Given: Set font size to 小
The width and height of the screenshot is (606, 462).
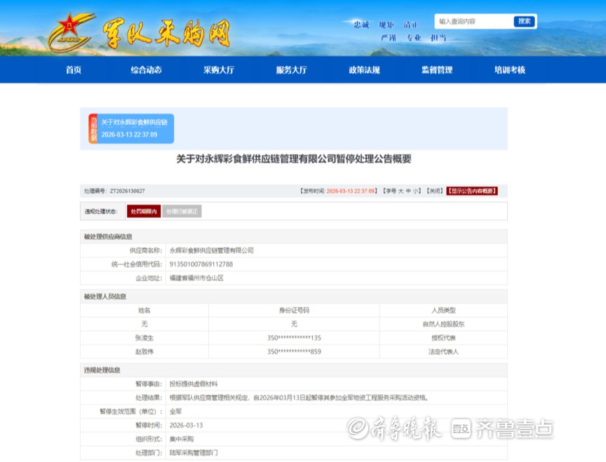Looking at the screenshot, I should [x=417, y=191].
